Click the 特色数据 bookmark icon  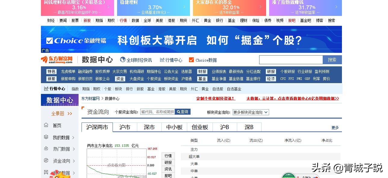click(x=46, y=173)
